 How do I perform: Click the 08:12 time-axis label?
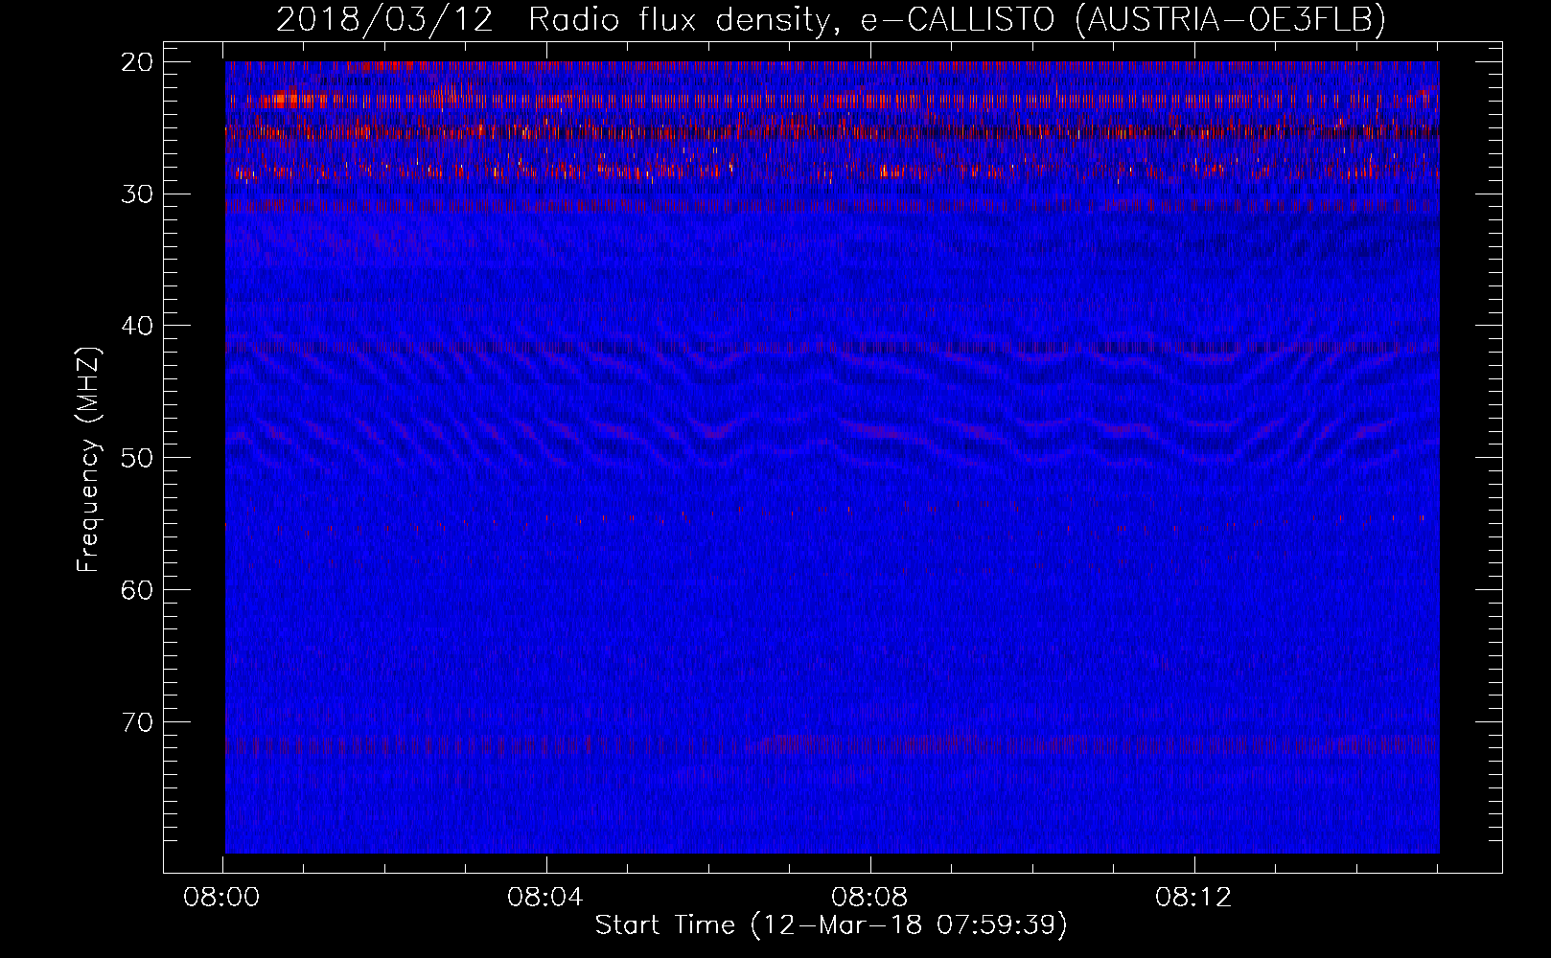[x=1193, y=898]
